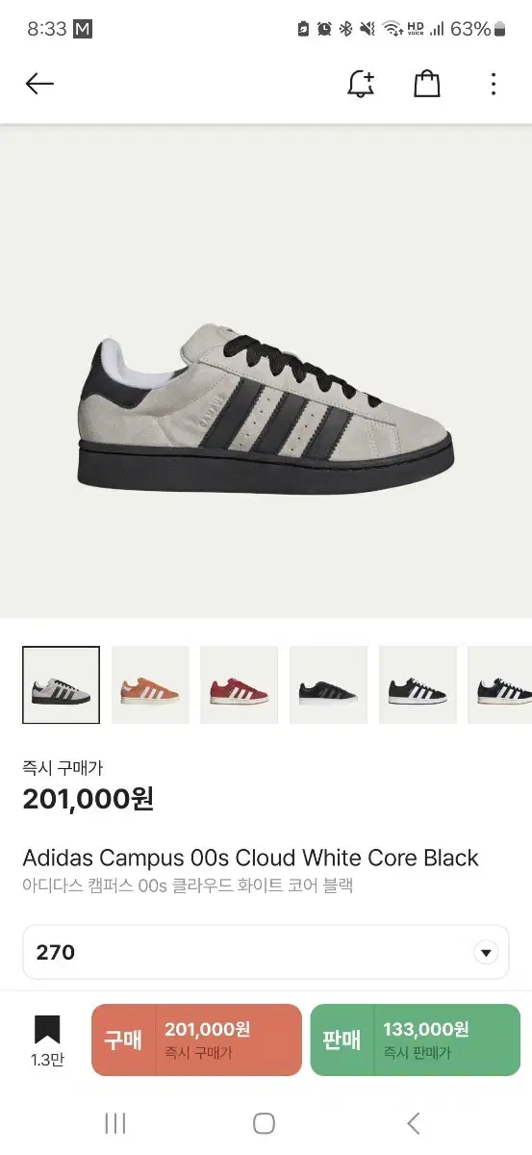This screenshot has width=532, height=1155.
Task: Select the all-black shoe thumbnail
Action: point(328,685)
